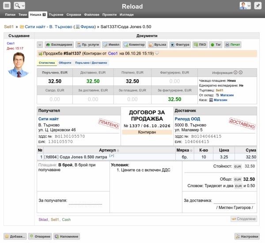Open the Папки menu tab
Viewport: 265px width, 243px height.
(x=10, y=15)
